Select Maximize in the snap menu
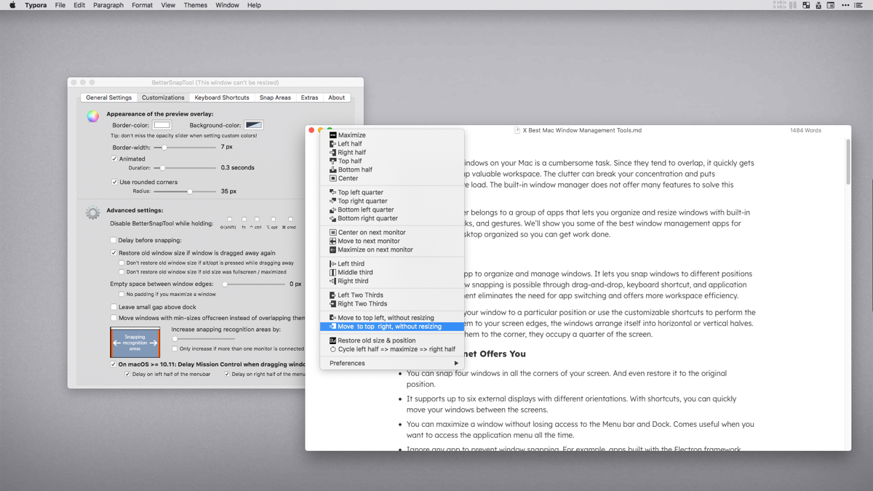 391,135
